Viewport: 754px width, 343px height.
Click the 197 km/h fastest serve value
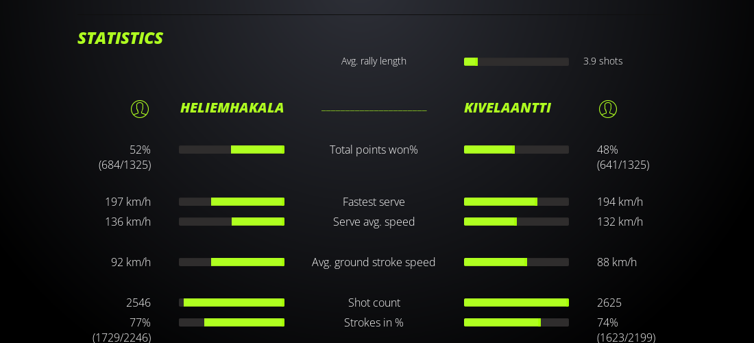pos(127,202)
